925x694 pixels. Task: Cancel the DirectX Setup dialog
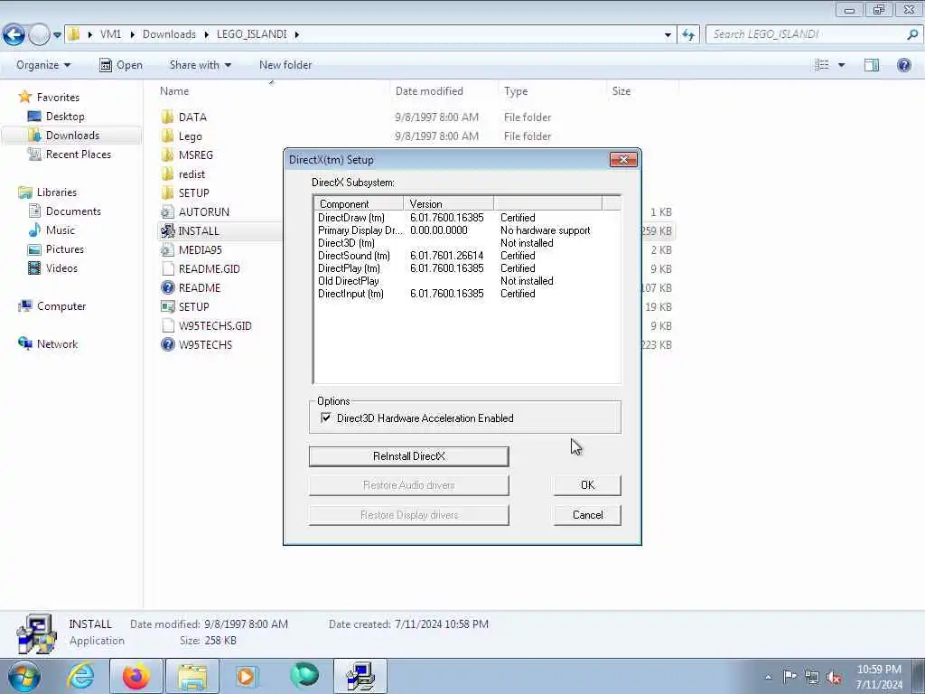587,514
